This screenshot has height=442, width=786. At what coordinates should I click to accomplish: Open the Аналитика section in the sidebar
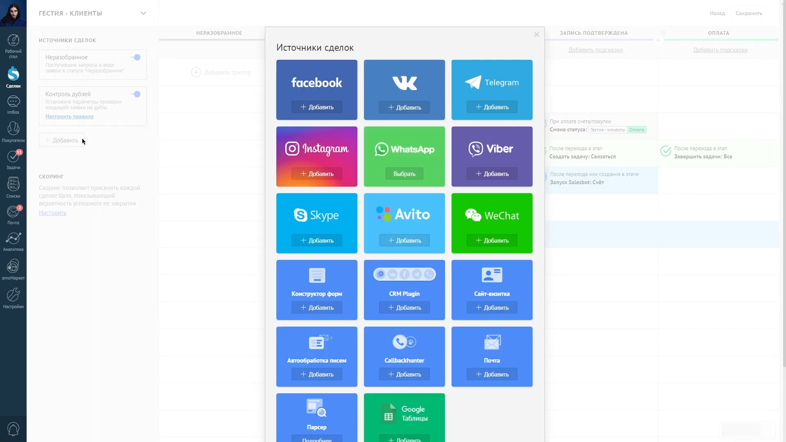(x=13, y=241)
